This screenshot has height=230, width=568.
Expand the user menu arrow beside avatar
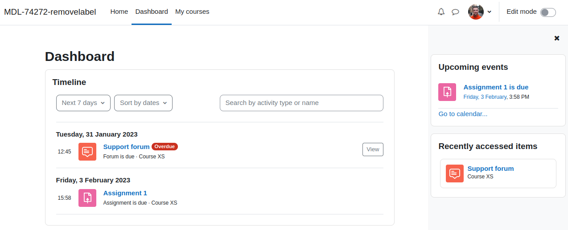click(x=489, y=12)
